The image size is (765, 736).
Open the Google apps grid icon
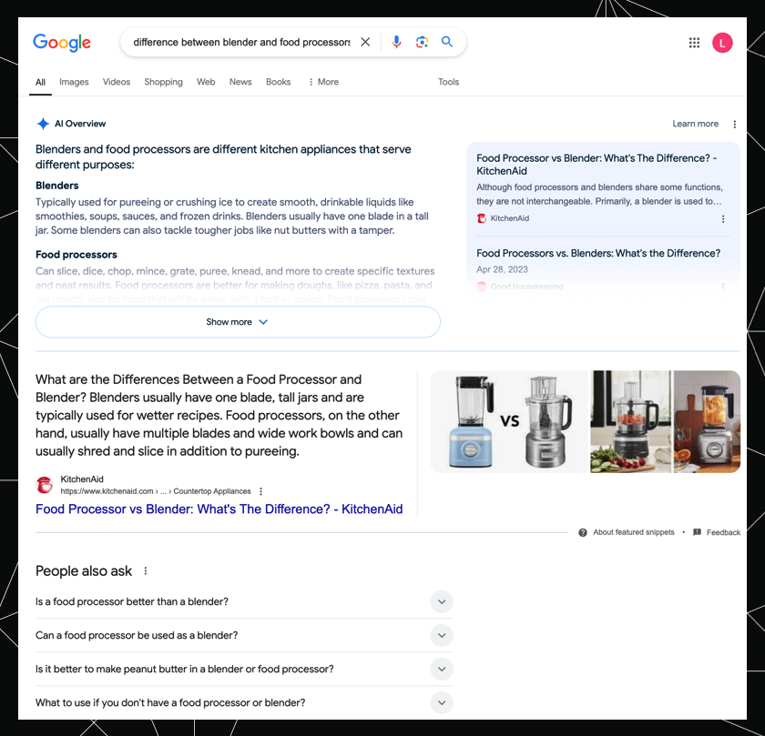[694, 43]
